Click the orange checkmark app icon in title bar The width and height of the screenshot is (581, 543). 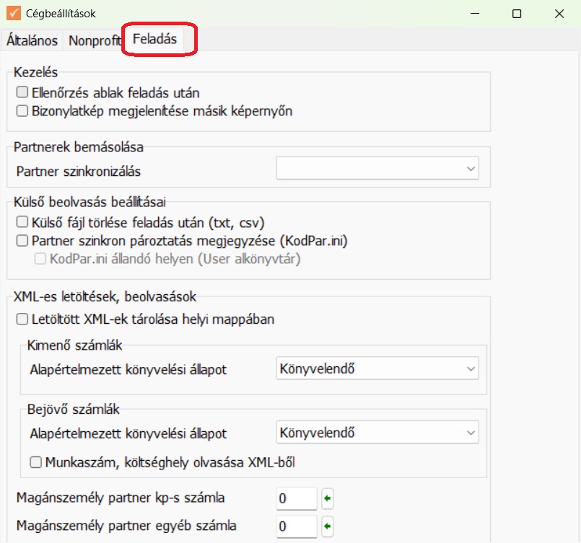[13, 13]
